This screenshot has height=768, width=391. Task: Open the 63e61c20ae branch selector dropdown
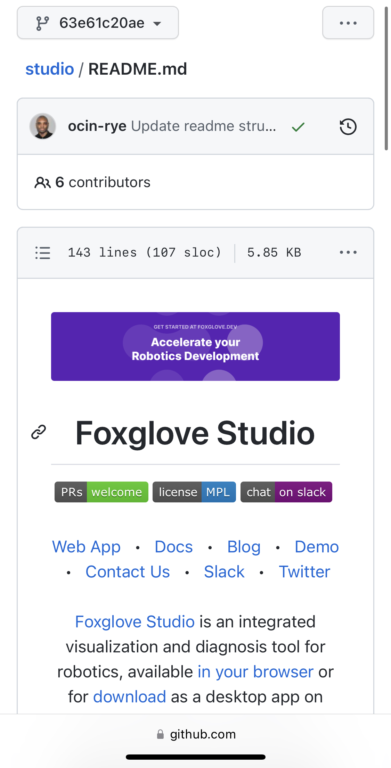click(x=98, y=23)
